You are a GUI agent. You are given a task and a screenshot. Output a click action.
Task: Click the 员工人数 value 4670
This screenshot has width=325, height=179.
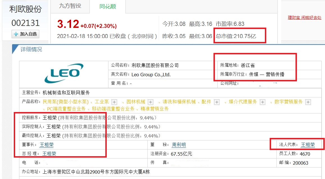coord(305,154)
